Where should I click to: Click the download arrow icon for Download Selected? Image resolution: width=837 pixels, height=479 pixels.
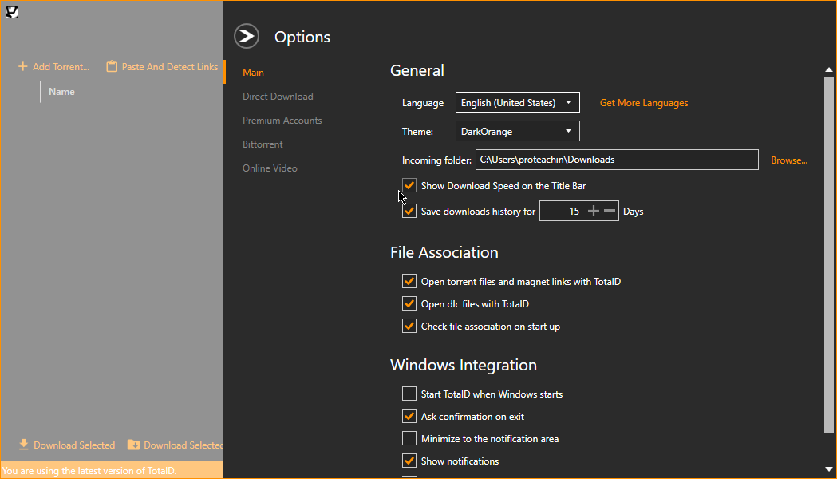[23, 445]
